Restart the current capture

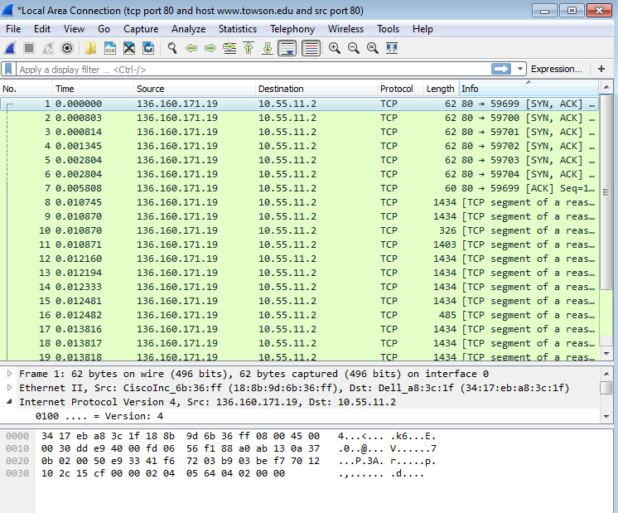(x=48, y=49)
